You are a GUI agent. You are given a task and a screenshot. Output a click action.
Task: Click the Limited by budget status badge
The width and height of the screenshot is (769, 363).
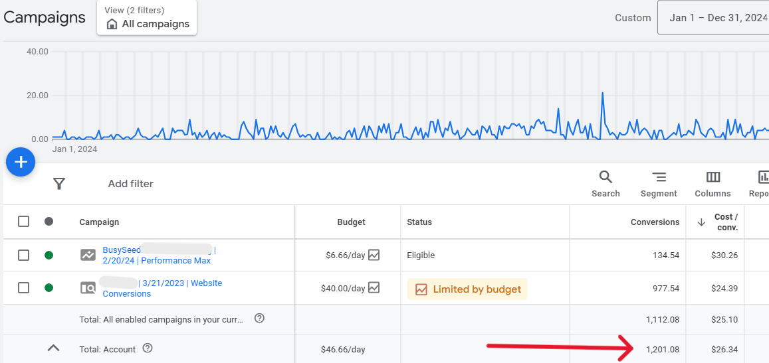467,289
